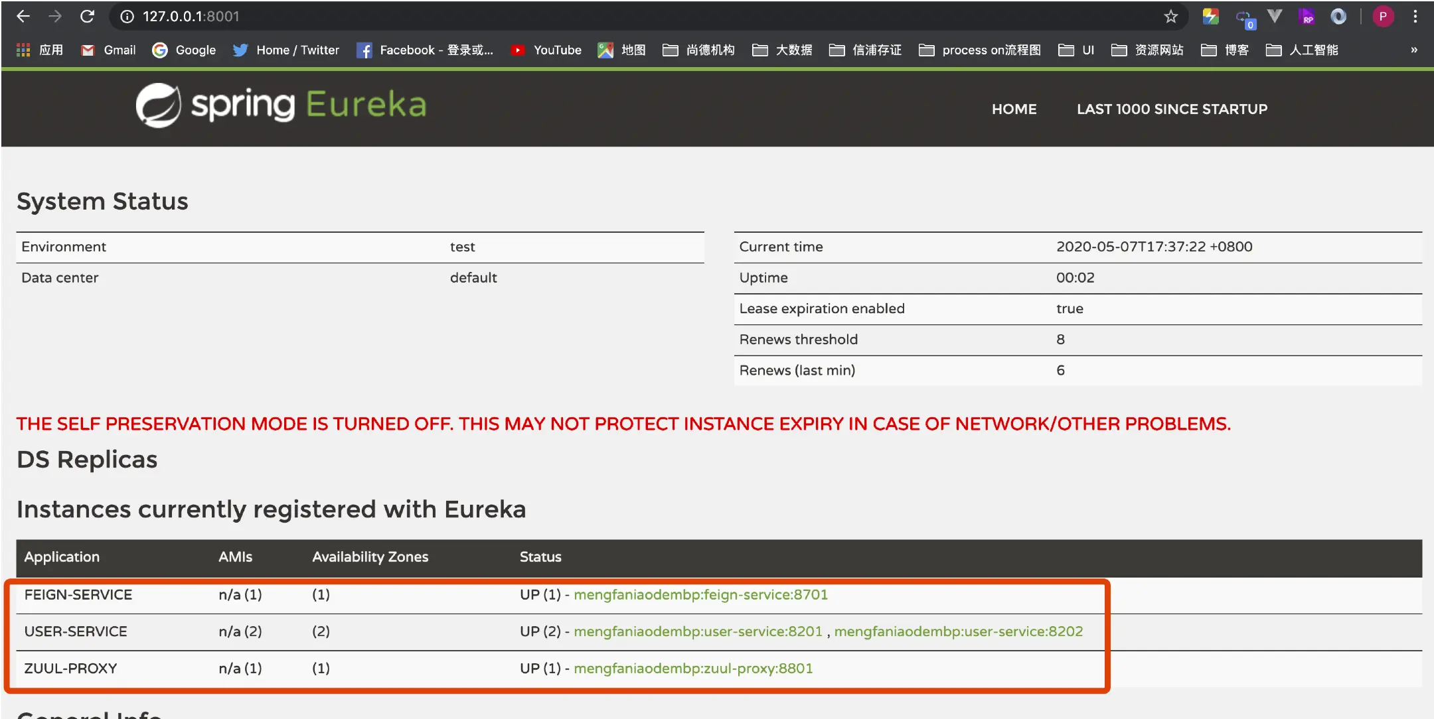This screenshot has height=719, width=1434.
Task: Expand the hidden bookmarks overflow chevron
Action: 1414,50
